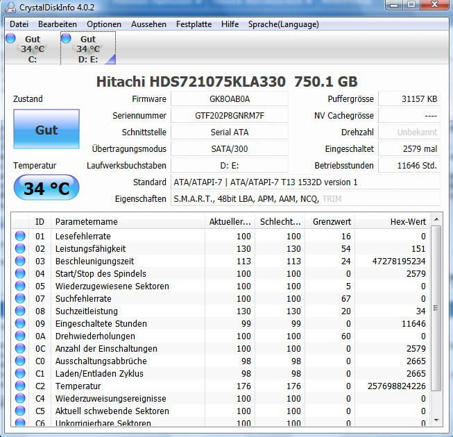
Task: Open the Optionen menu
Action: tap(104, 24)
